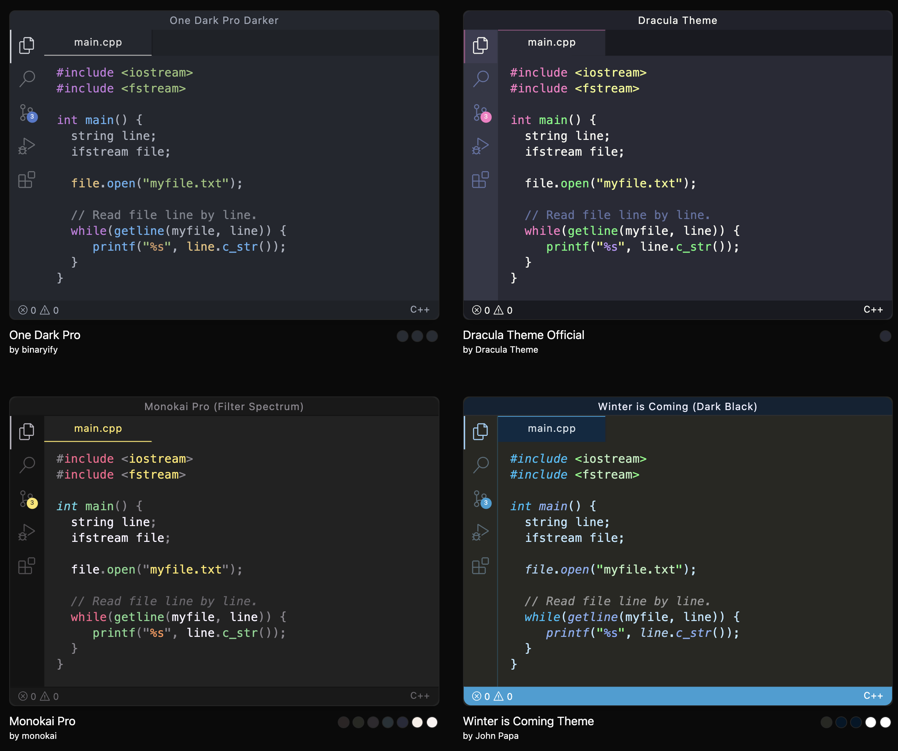Click C++ language mode in Winter is Coming status bar
Screen dimensions: 898x751
tap(873, 696)
